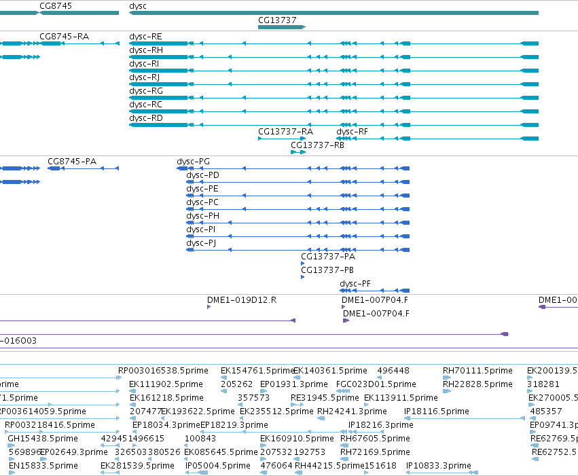Select clone DME1-019D12.R label
Image resolution: width=578 pixels, height=476 pixels.
pos(242,300)
